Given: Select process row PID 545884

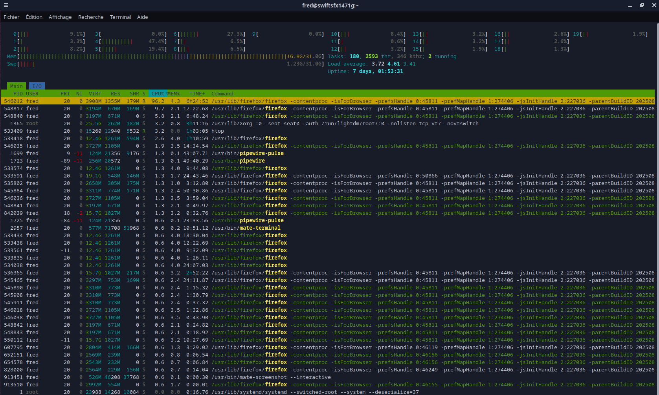Looking at the screenshot, I should (328, 191).
